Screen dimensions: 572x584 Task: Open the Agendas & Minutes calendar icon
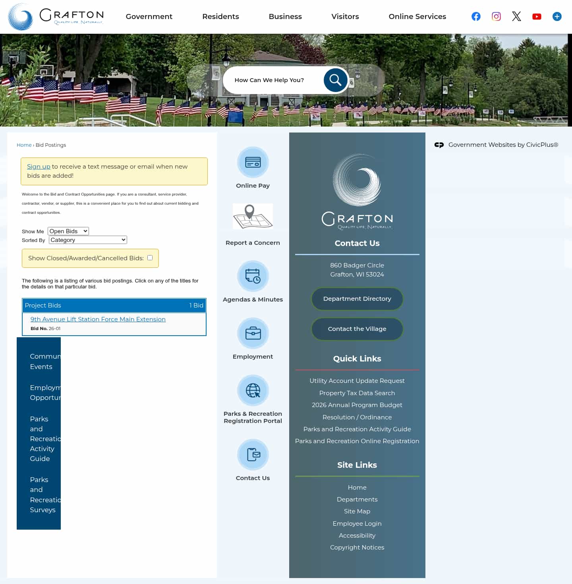point(253,277)
